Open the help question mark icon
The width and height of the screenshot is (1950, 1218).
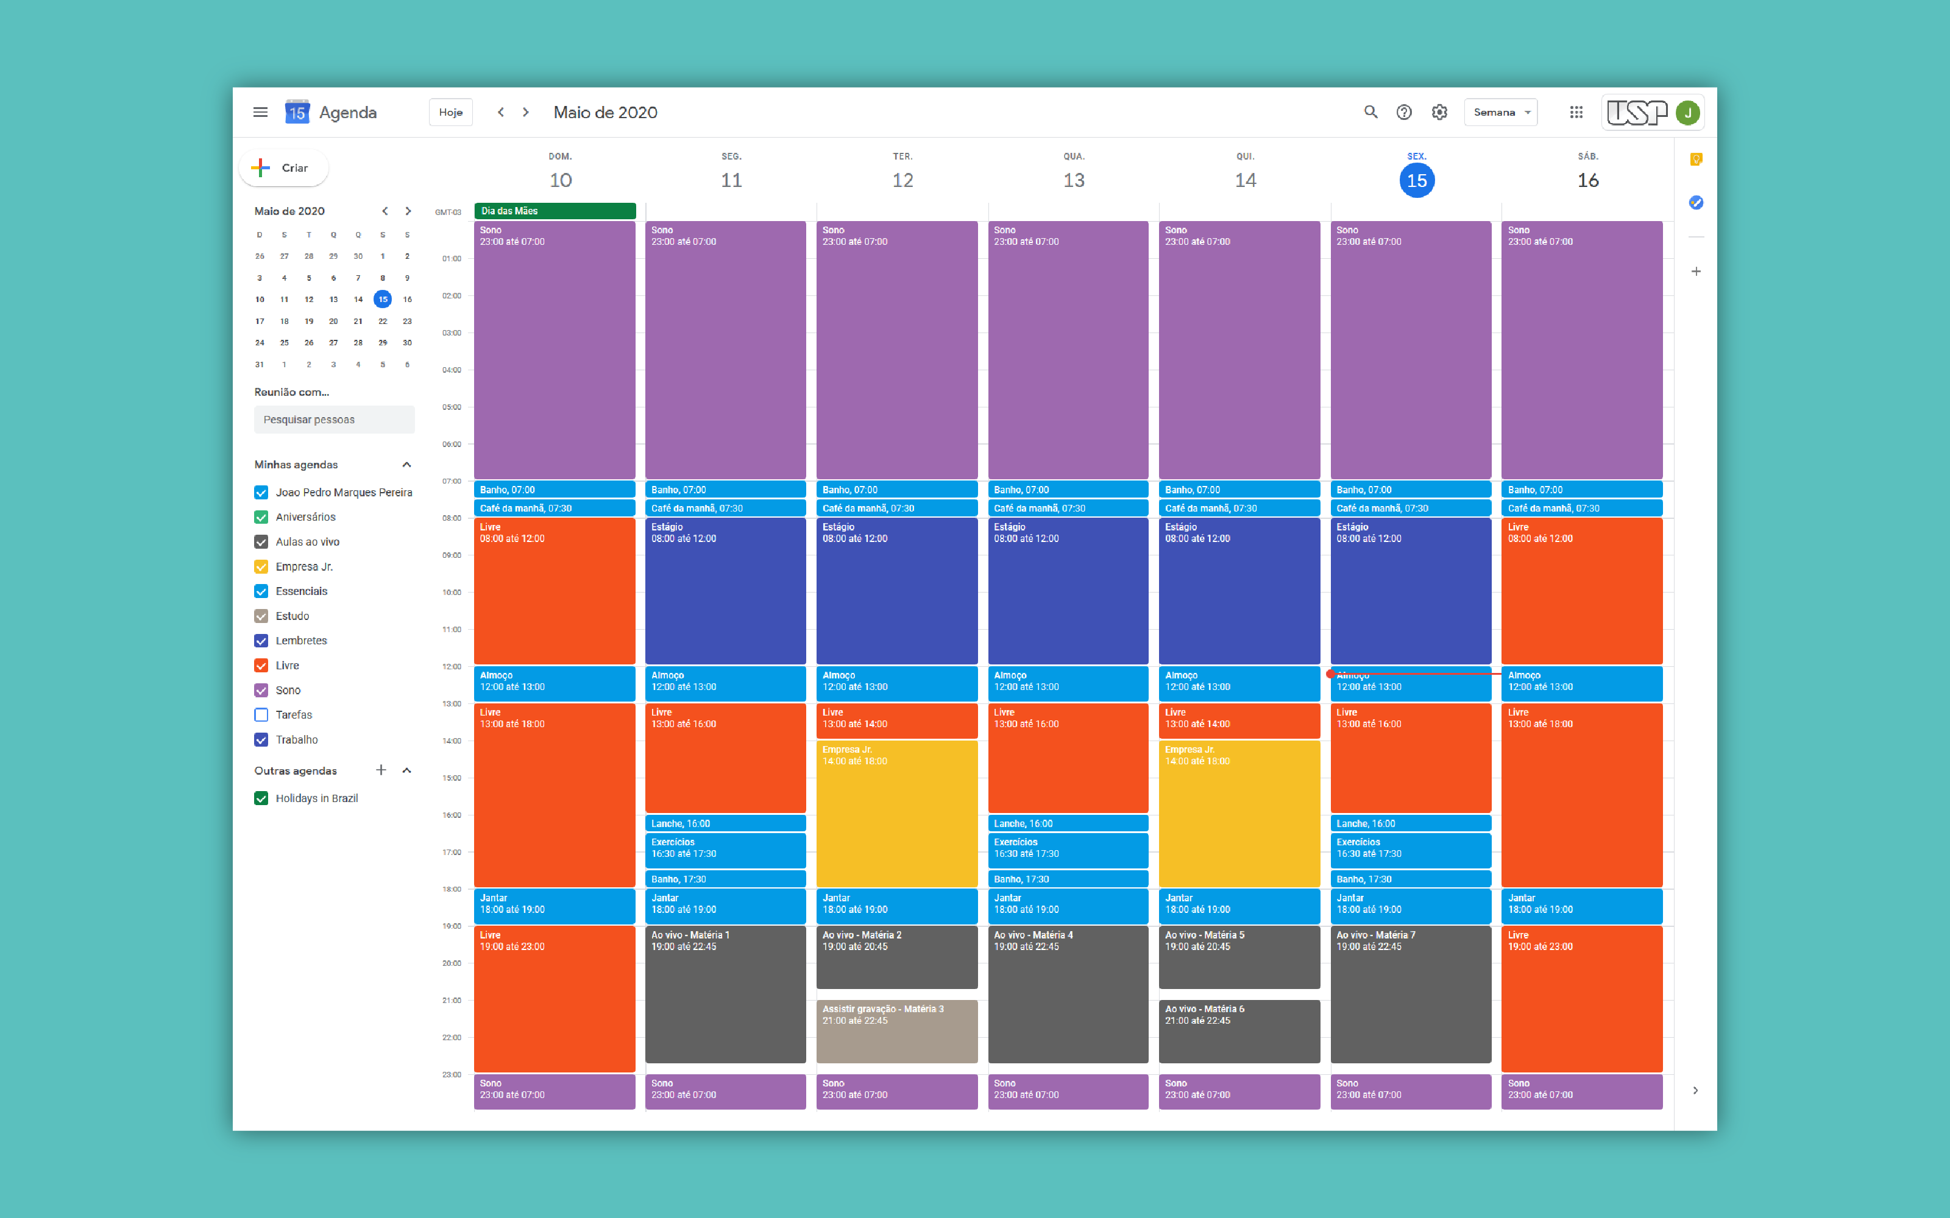pos(1403,112)
